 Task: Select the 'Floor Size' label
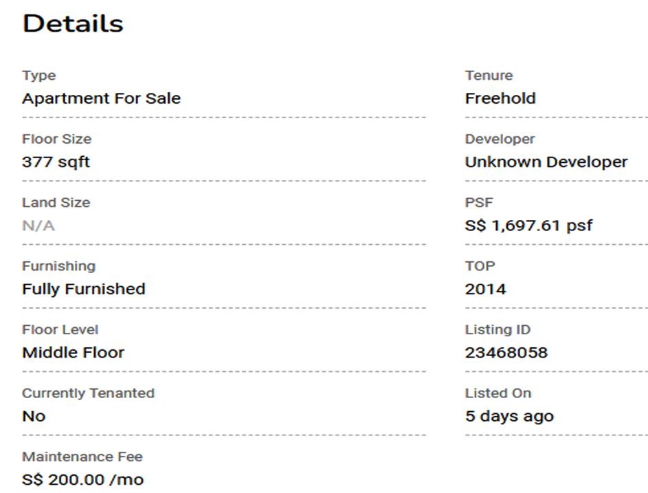(x=56, y=139)
